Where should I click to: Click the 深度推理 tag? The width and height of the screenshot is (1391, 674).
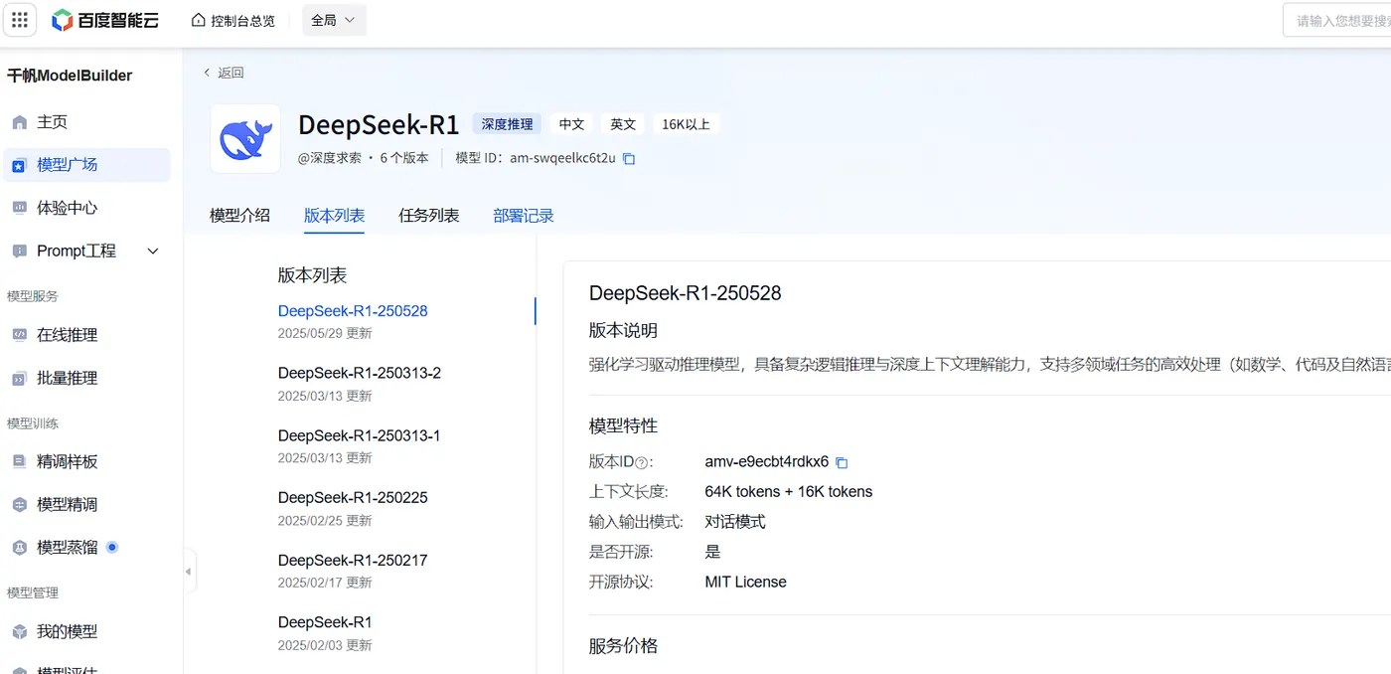[508, 124]
